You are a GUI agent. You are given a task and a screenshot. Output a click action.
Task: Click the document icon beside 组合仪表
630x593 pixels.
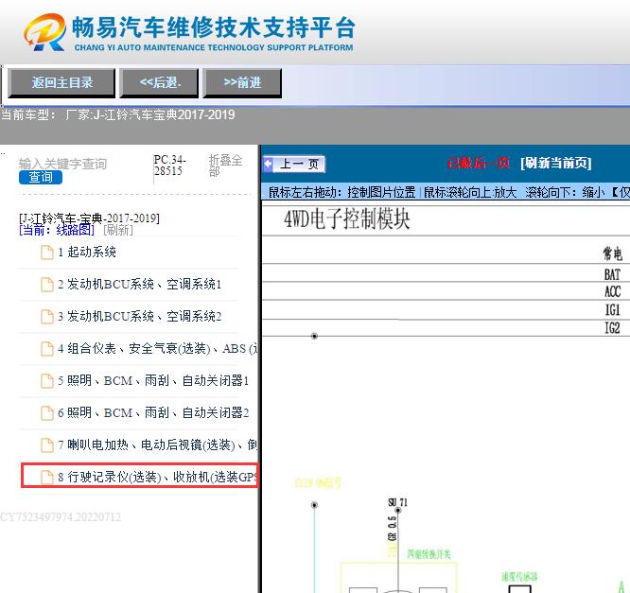pos(47,349)
